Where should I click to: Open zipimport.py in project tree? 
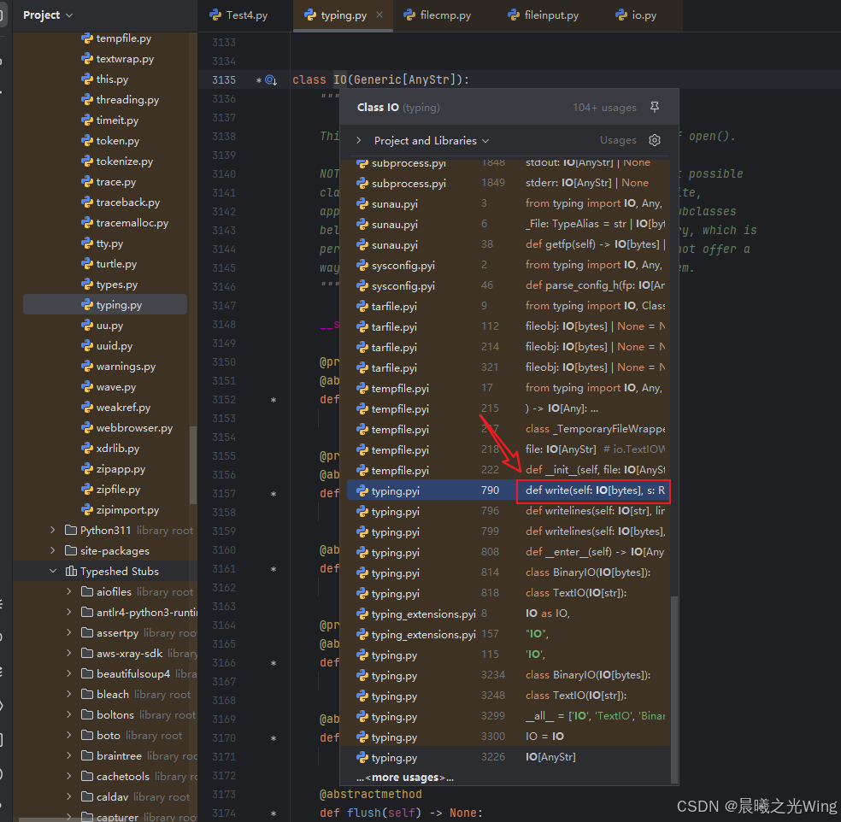click(121, 510)
